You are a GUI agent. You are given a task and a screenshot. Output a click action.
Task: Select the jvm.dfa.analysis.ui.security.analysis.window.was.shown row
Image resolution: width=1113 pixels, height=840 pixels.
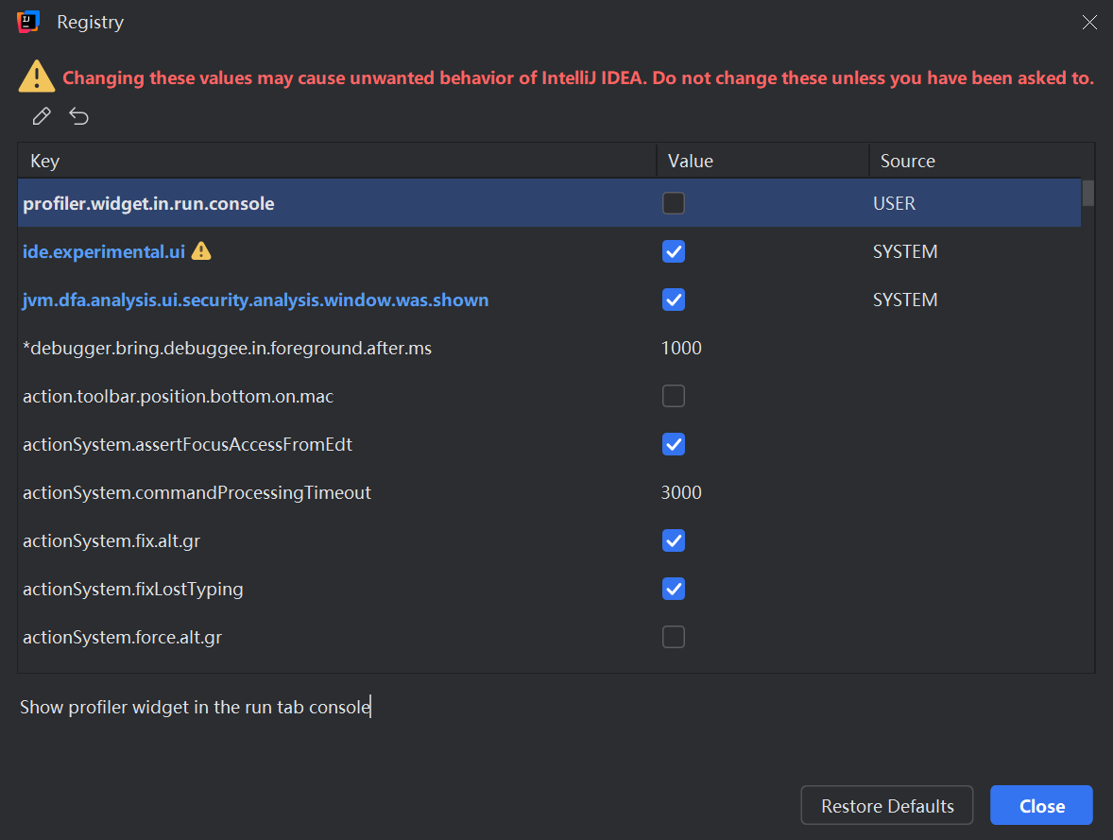tap(549, 300)
